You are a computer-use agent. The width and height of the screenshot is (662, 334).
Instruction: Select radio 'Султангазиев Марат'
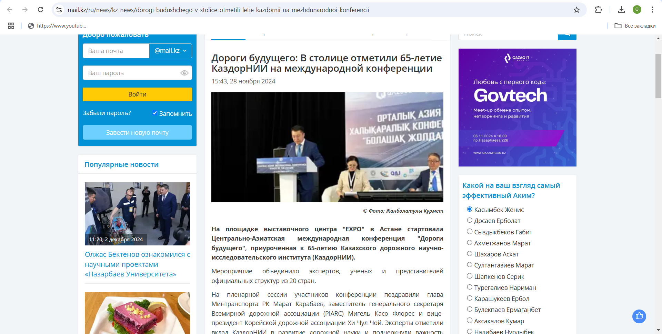[470, 265]
